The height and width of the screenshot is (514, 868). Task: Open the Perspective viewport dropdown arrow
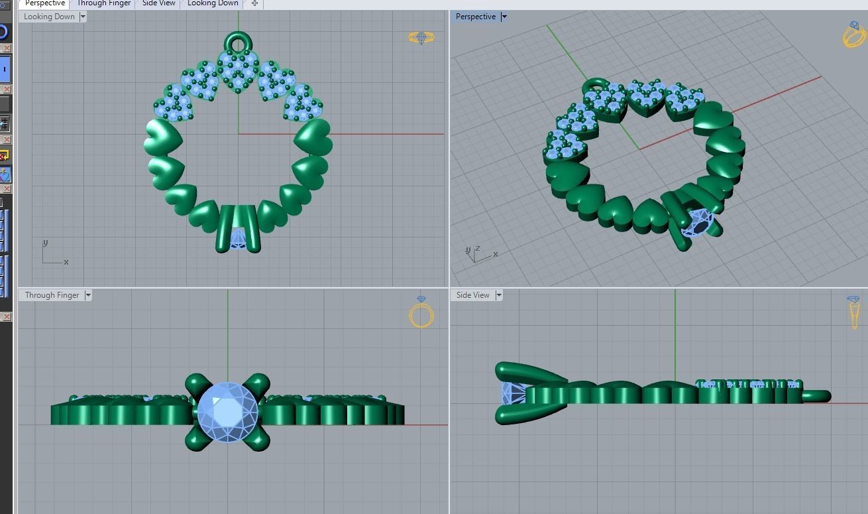(504, 17)
